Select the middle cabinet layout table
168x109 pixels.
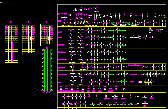pyautogui.click(x=29, y=40)
